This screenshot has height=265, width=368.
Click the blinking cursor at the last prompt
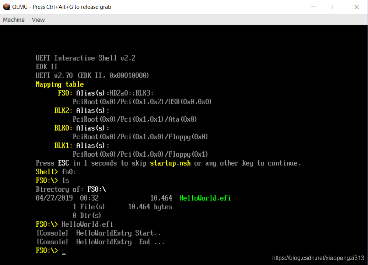(x=64, y=254)
